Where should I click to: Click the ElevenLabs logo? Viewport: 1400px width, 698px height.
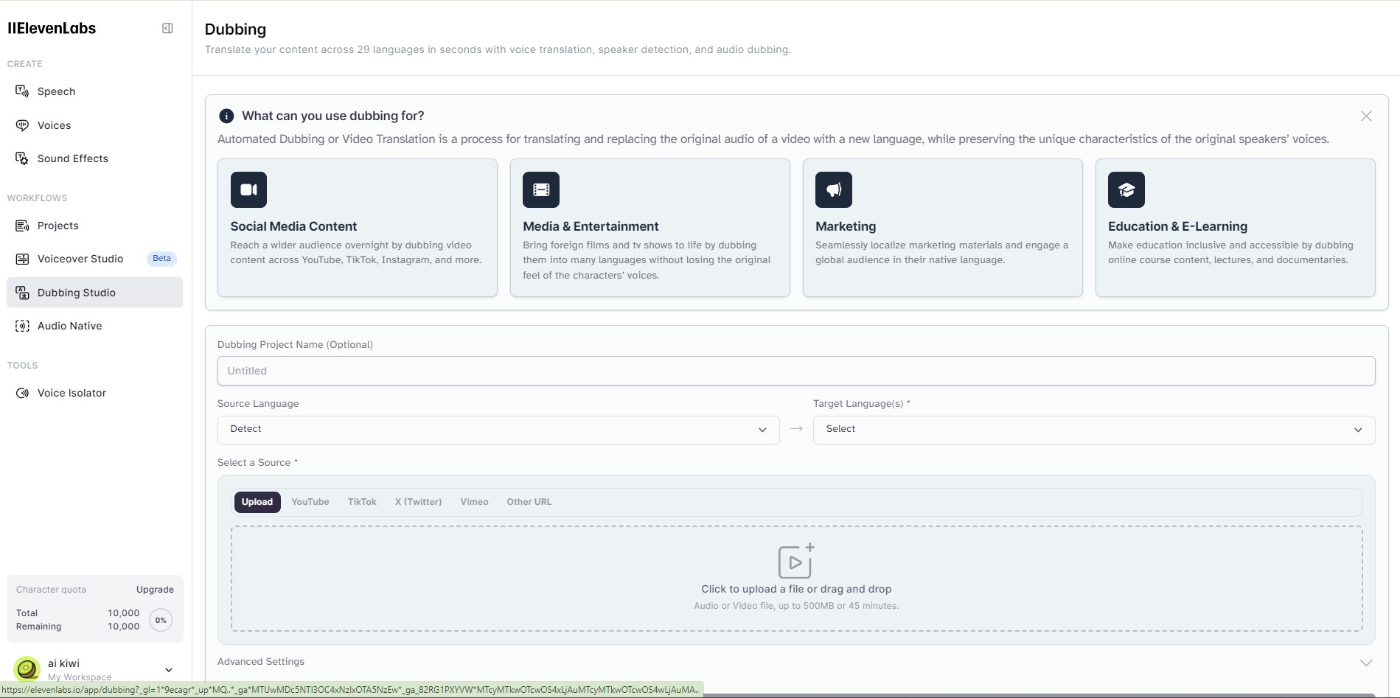52,28
